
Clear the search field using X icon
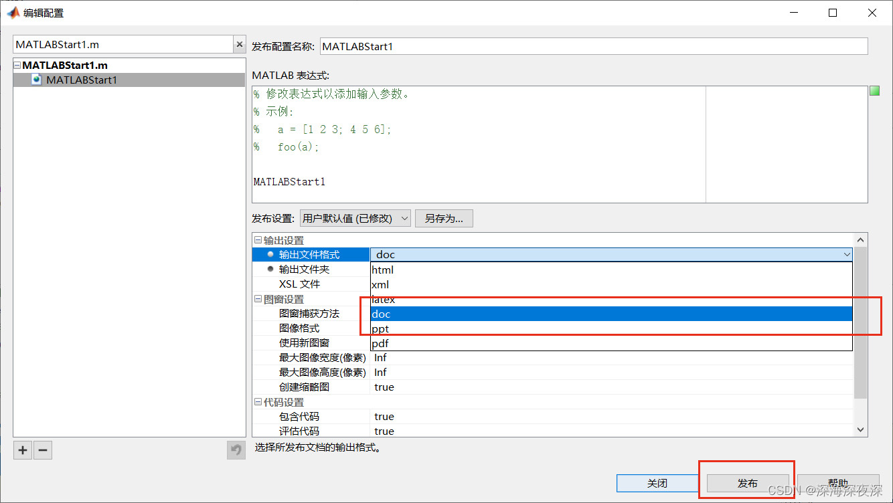tap(239, 45)
